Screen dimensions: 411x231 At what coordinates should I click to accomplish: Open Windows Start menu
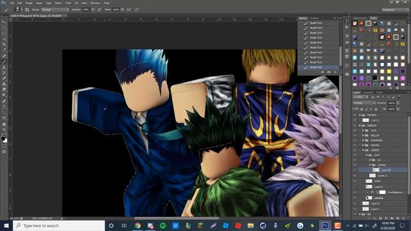[x=6, y=225]
